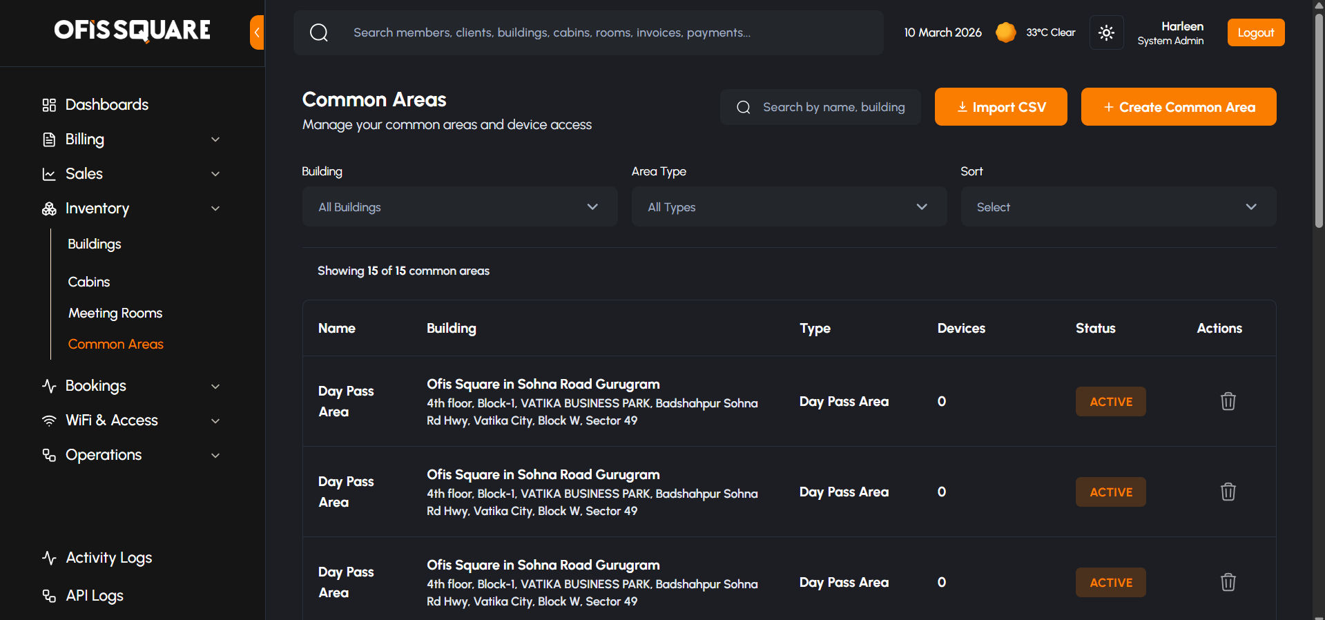
Task: Click the Create Common Area button
Action: point(1178,107)
